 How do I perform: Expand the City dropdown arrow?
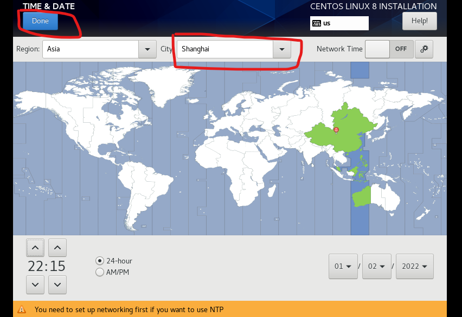click(282, 49)
